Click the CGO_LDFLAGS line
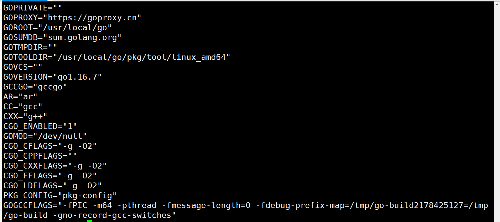The width and height of the screenshot is (500, 222). (52, 186)
